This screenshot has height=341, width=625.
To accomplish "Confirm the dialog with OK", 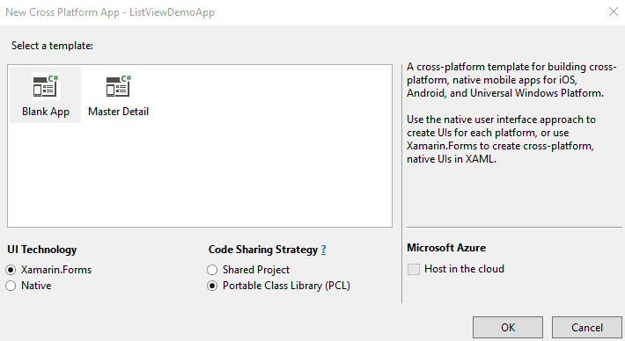I will click(x=508, y=328).
